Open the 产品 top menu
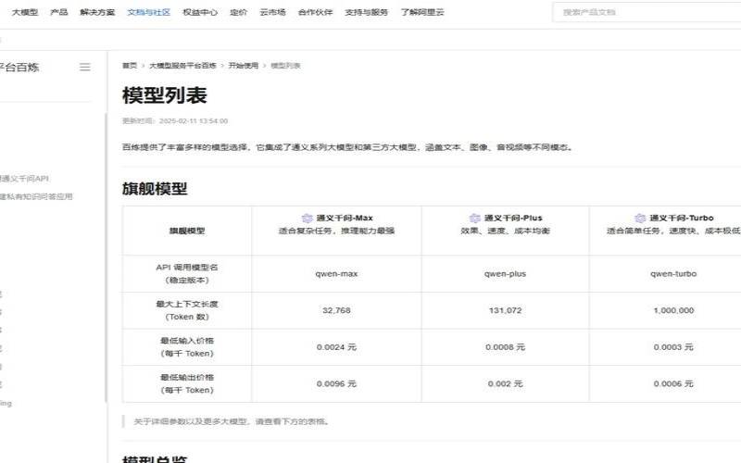Viewport: 741px width, 463px height. 59,12
